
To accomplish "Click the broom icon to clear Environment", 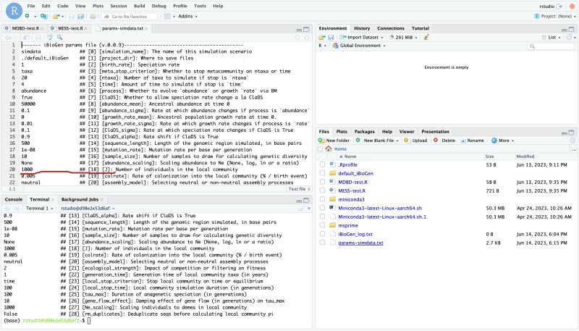I will coord(426,38).
